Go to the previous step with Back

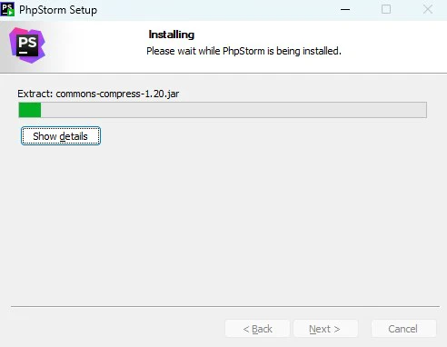pos(257,329)
